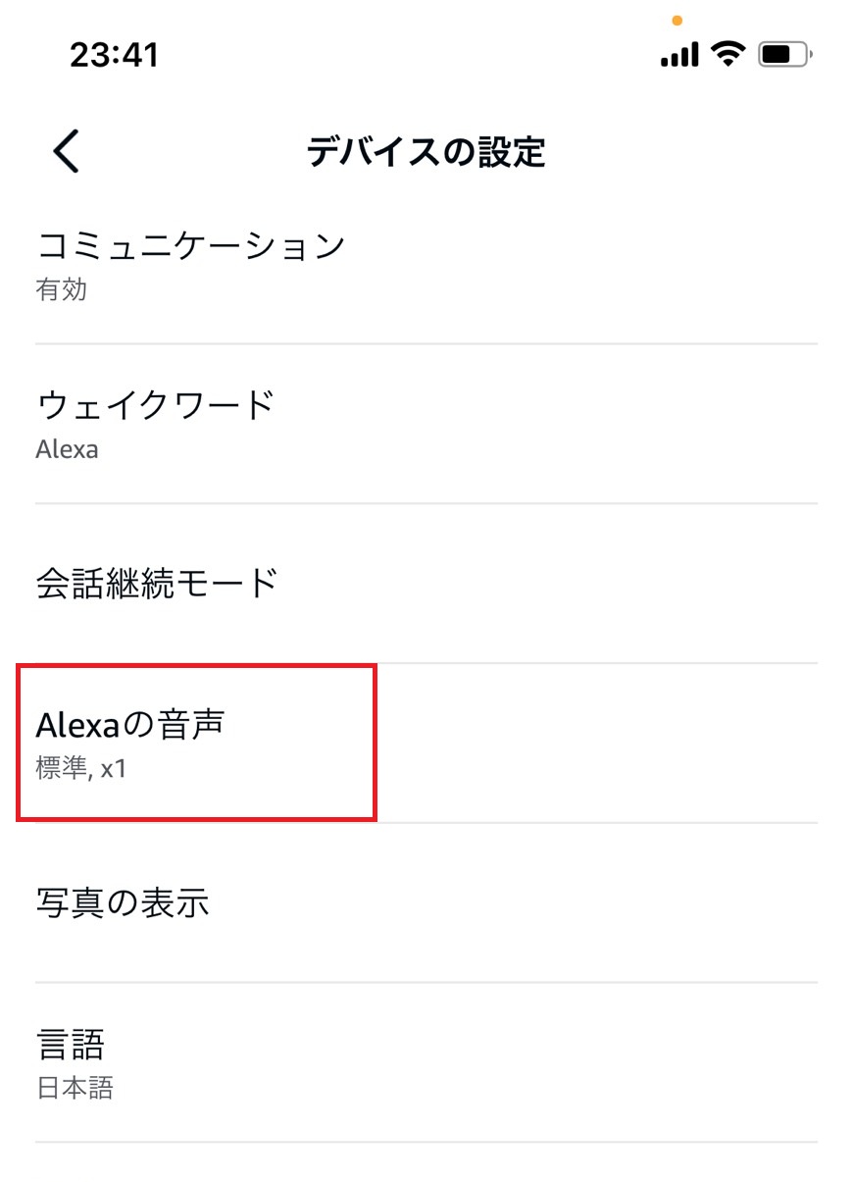Tap the divider below ウェイクワード row
The height and width of the screenshot is (1182, 853).
[426, 504]
